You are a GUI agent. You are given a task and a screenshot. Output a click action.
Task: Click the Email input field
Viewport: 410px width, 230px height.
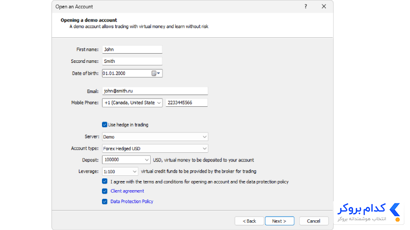155,91
